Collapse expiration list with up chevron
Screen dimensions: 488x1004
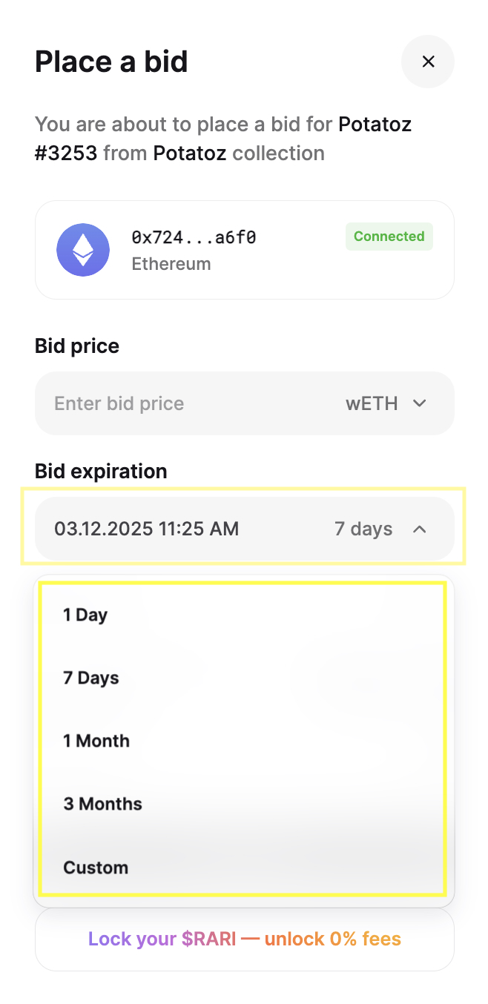click(420, 529)
